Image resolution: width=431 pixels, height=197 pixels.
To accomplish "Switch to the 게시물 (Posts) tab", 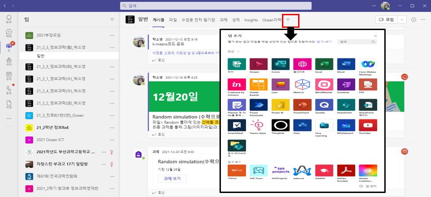I will [158, 20].
